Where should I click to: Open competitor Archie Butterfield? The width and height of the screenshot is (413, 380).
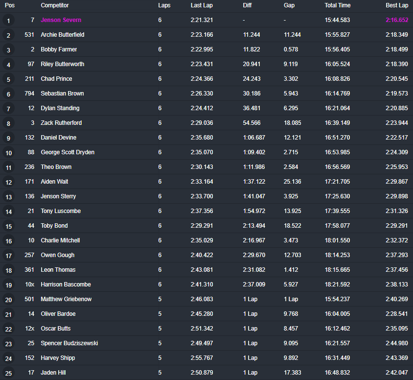(63, 35)
